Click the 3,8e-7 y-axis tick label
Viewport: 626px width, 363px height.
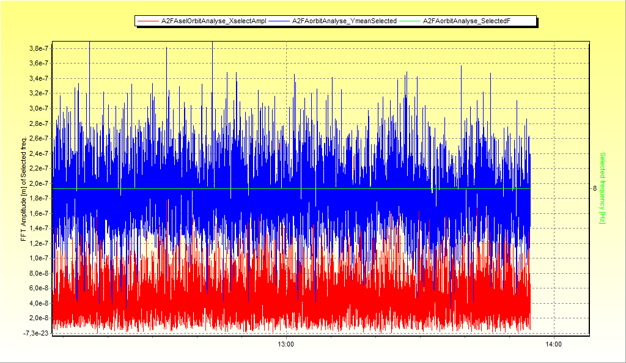click(39, 48)
